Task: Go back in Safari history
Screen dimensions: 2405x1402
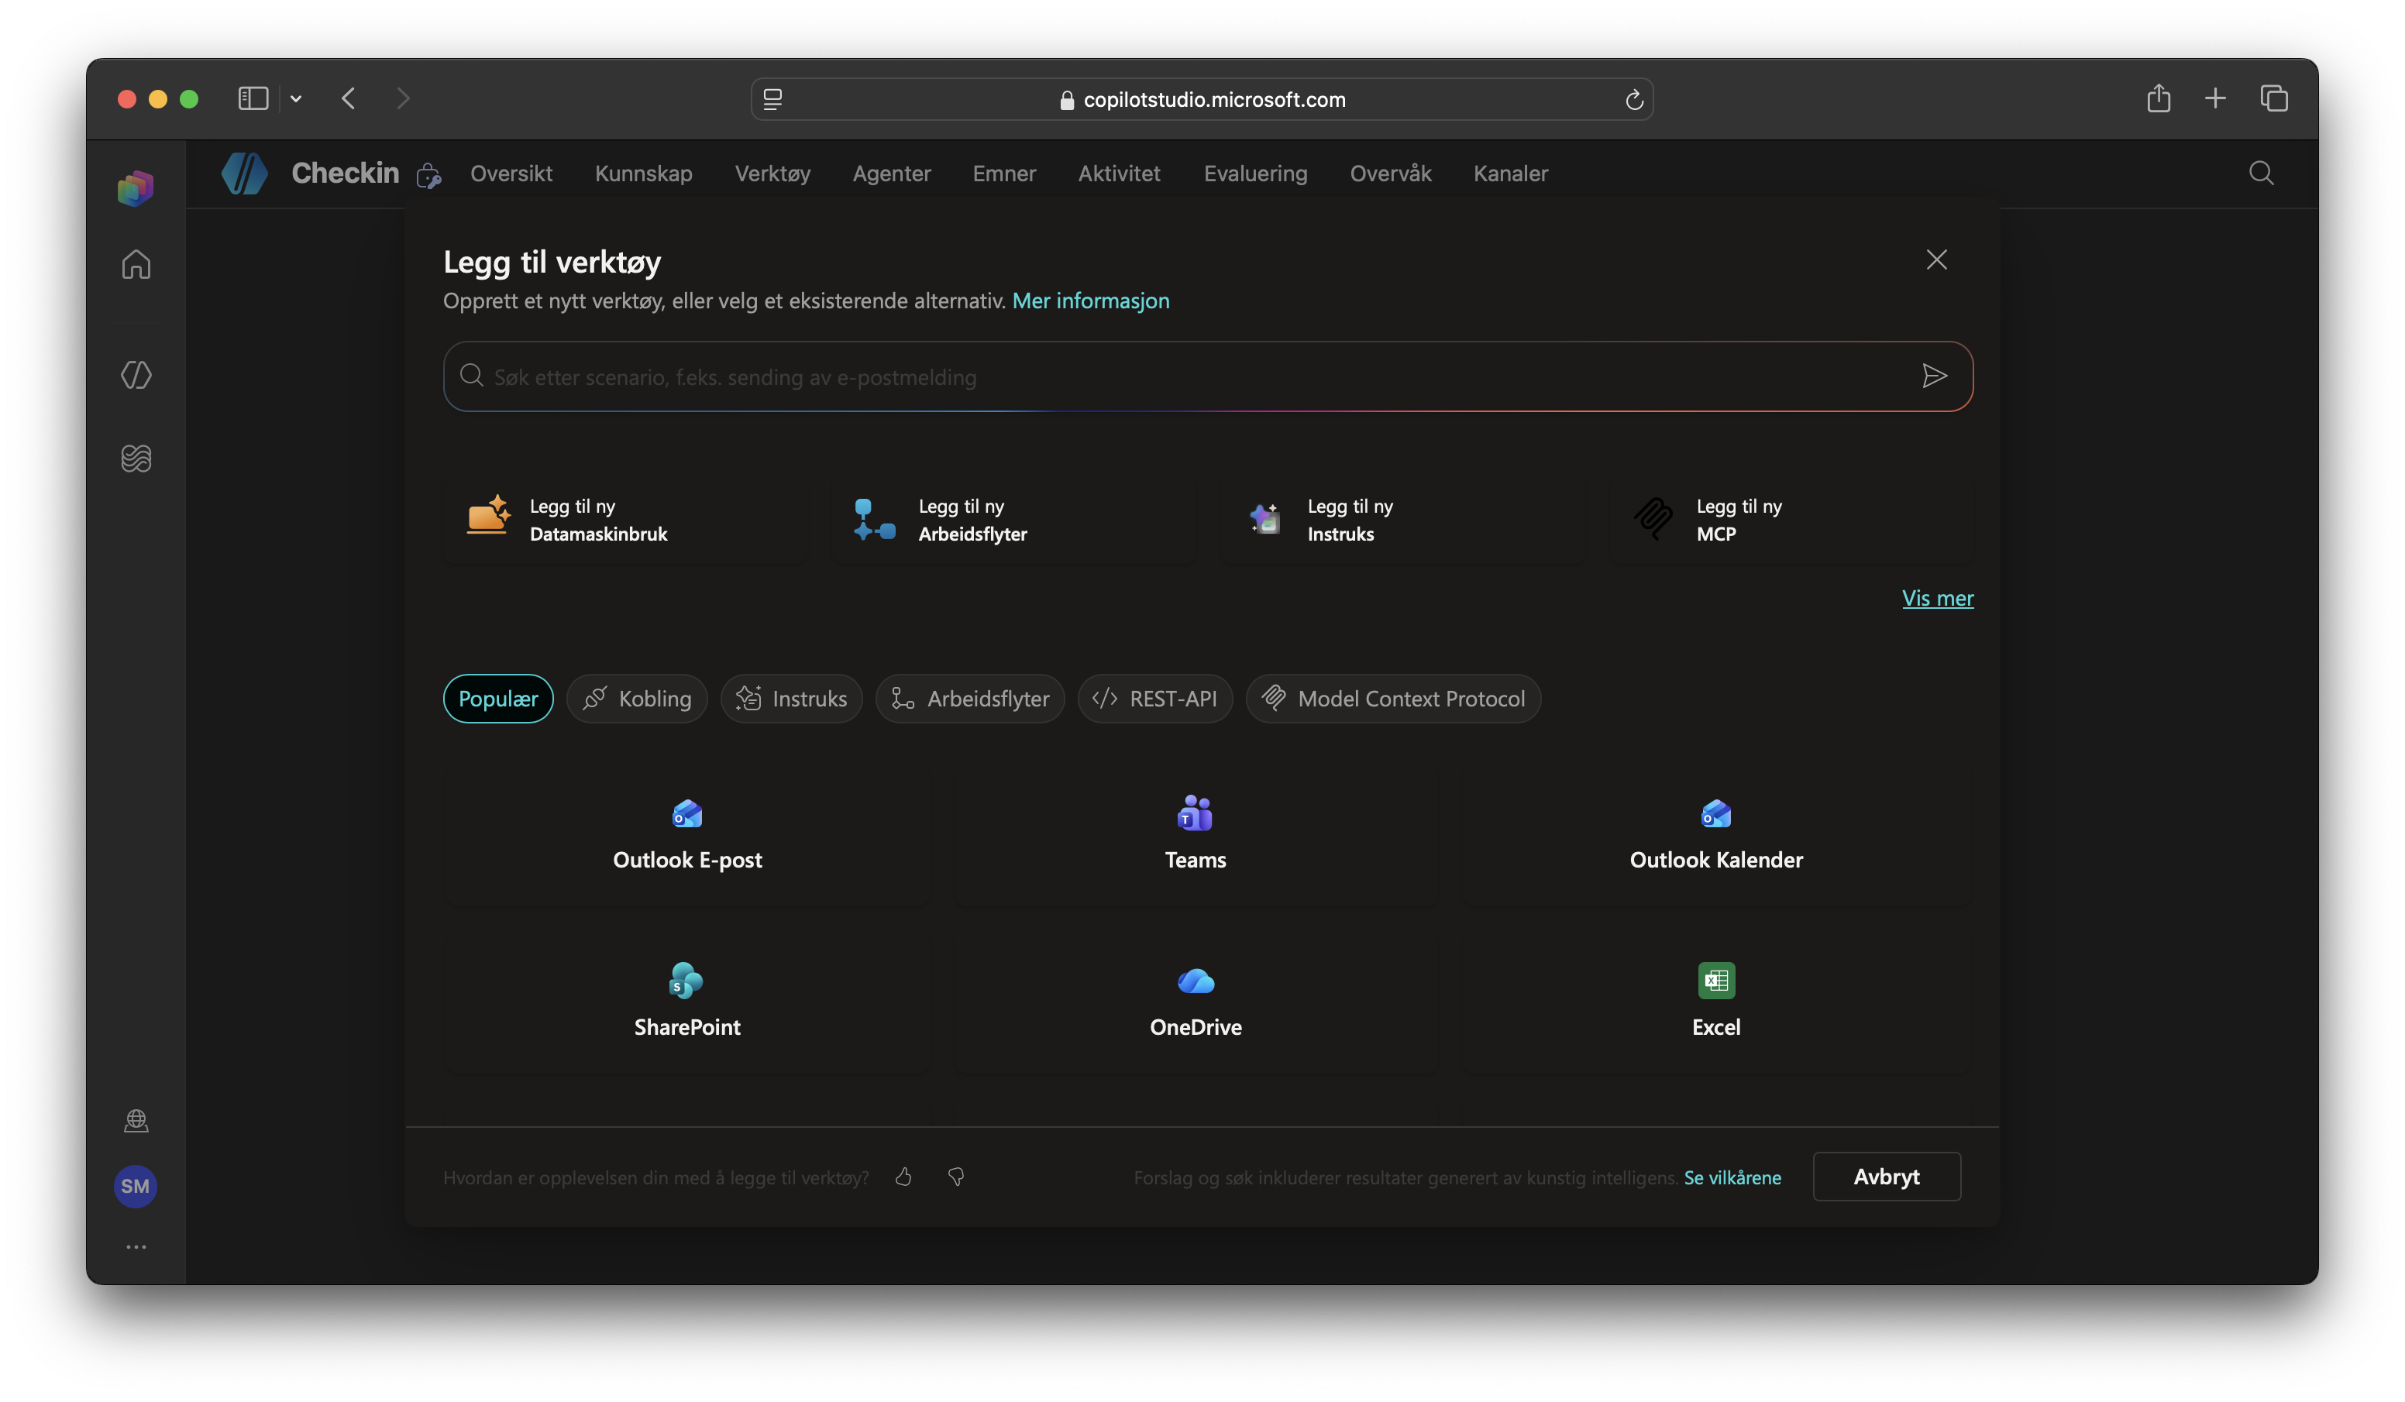Action: click(x=349, y=98)
